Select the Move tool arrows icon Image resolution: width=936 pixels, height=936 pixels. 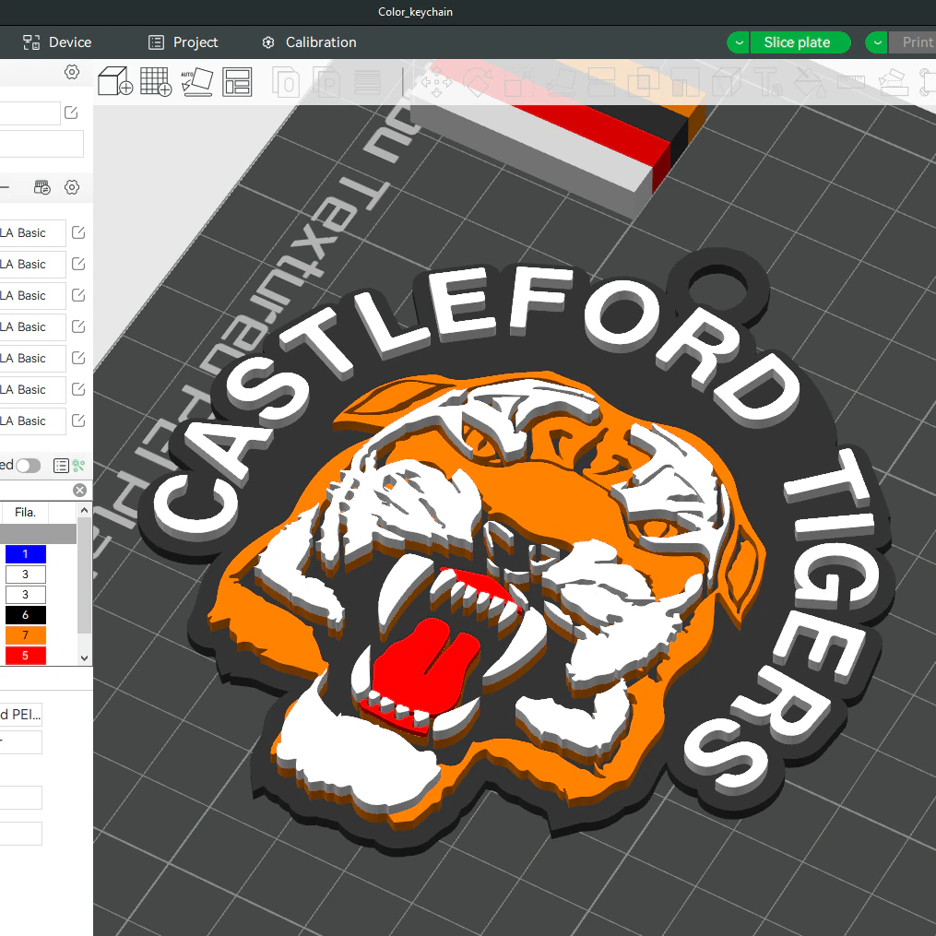pyautogui.click(x=436, y=82)
